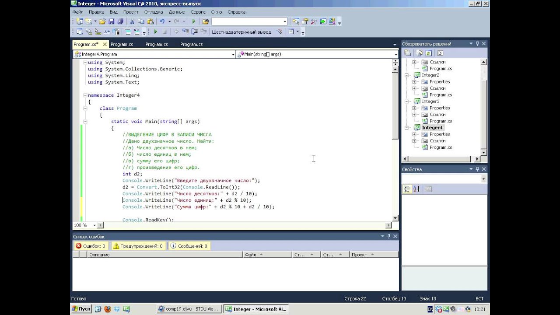The height and width of the screenshot is (315, 560).
Task: Toggle auto-hide pin on Свойства panel
Action: tap(477, 169)
